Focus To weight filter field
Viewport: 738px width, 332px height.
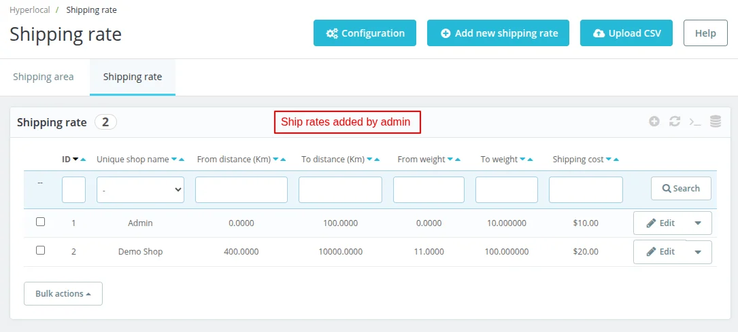point(507,189)
